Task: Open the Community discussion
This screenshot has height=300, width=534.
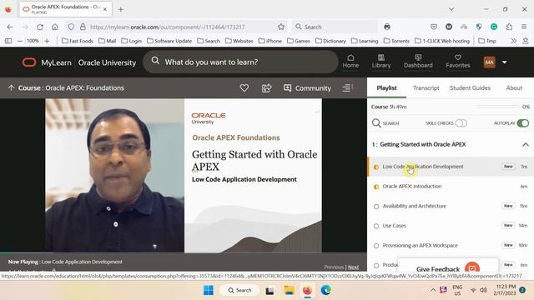Action: (307, 88)
